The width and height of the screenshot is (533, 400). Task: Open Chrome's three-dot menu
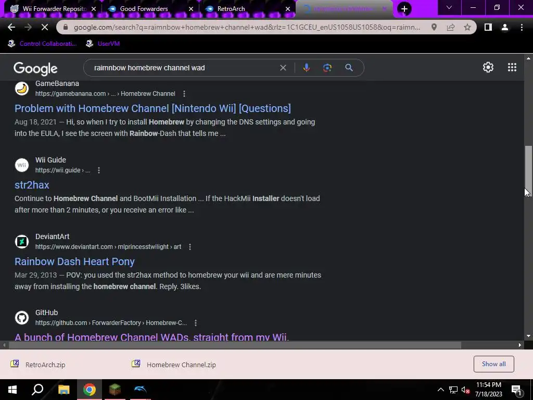coord(522,27)
